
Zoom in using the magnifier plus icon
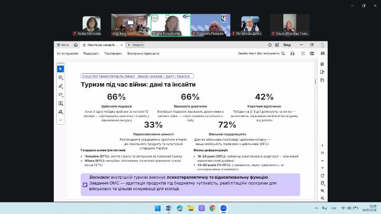[x=322, y=191]
